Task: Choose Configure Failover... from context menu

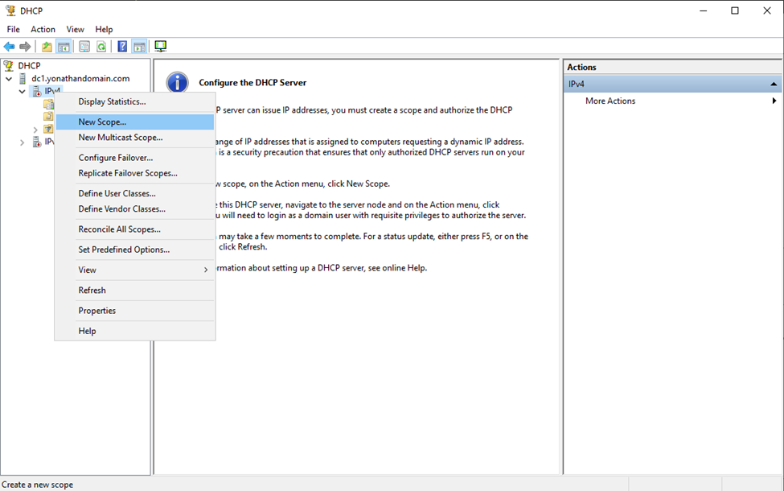Action: click(x=135, y=158)
